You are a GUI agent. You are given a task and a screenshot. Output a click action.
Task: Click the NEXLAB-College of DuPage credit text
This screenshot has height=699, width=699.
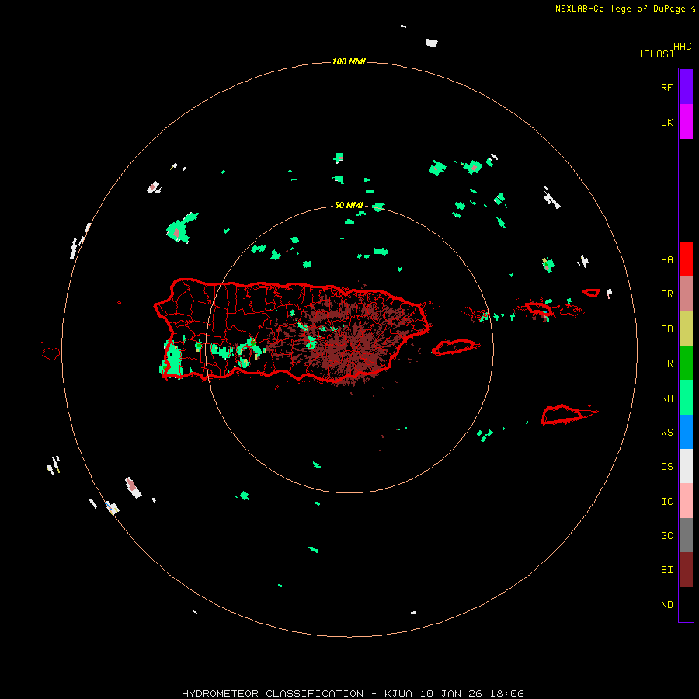click(x=620, y=9)
